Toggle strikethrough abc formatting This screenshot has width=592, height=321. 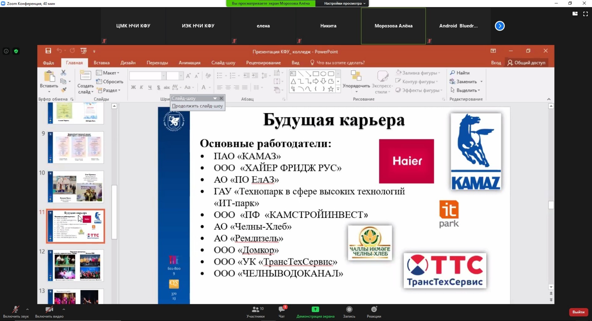(166, 87)
